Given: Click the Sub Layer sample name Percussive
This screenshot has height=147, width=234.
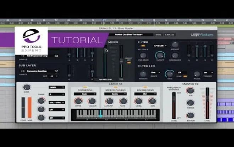Looking at the screenshot, I should pos(37,71).
